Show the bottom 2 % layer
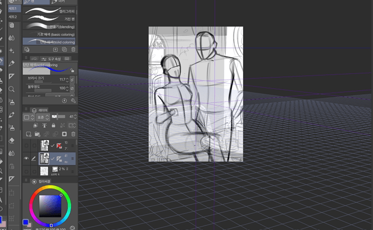 26,171
